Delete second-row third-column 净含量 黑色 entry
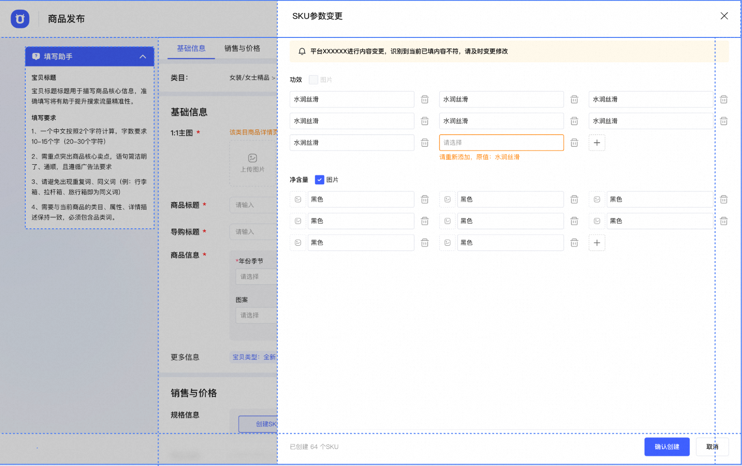The image size is (742, 466). (724, 221)
